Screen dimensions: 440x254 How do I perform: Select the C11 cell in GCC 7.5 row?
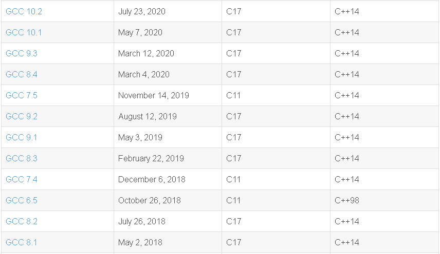233,95
